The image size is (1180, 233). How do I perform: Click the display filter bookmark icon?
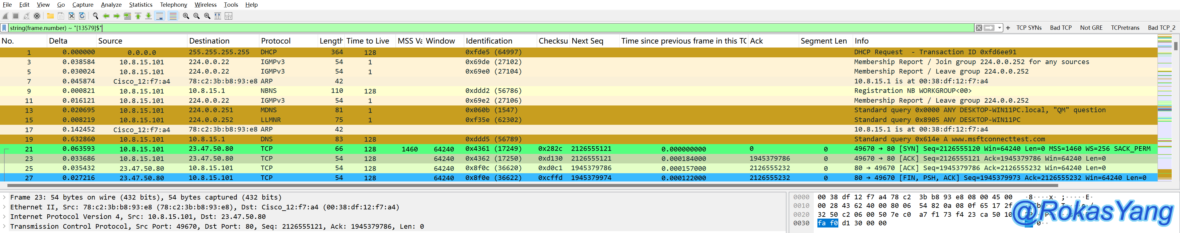4,28
